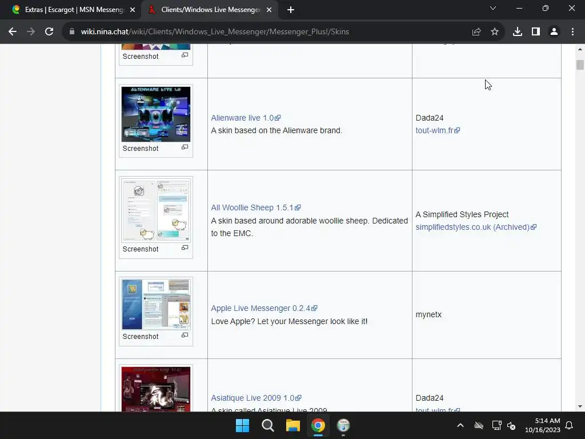Open the All Woollie Sheep 1.5.1 link
Screen dimensions: 585x439
pyautogui.click(x=252, y=207)
